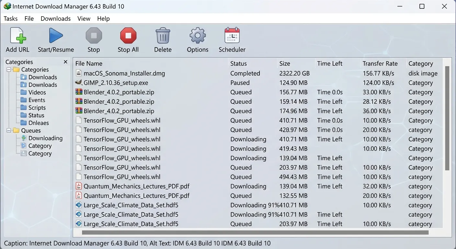Open the Tasks menu

pos(11,18)
